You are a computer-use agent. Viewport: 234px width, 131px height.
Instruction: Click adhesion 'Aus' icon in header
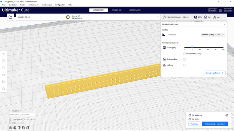pyautogui.click(x=215, y=17)
